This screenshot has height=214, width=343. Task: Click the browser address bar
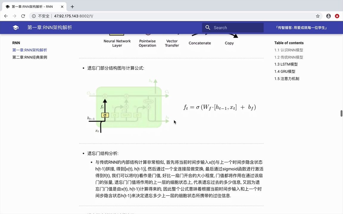pos(89,16)
